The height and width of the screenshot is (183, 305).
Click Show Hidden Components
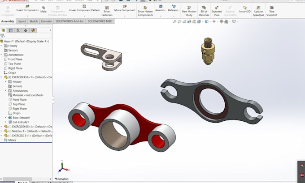pos(145,11)
